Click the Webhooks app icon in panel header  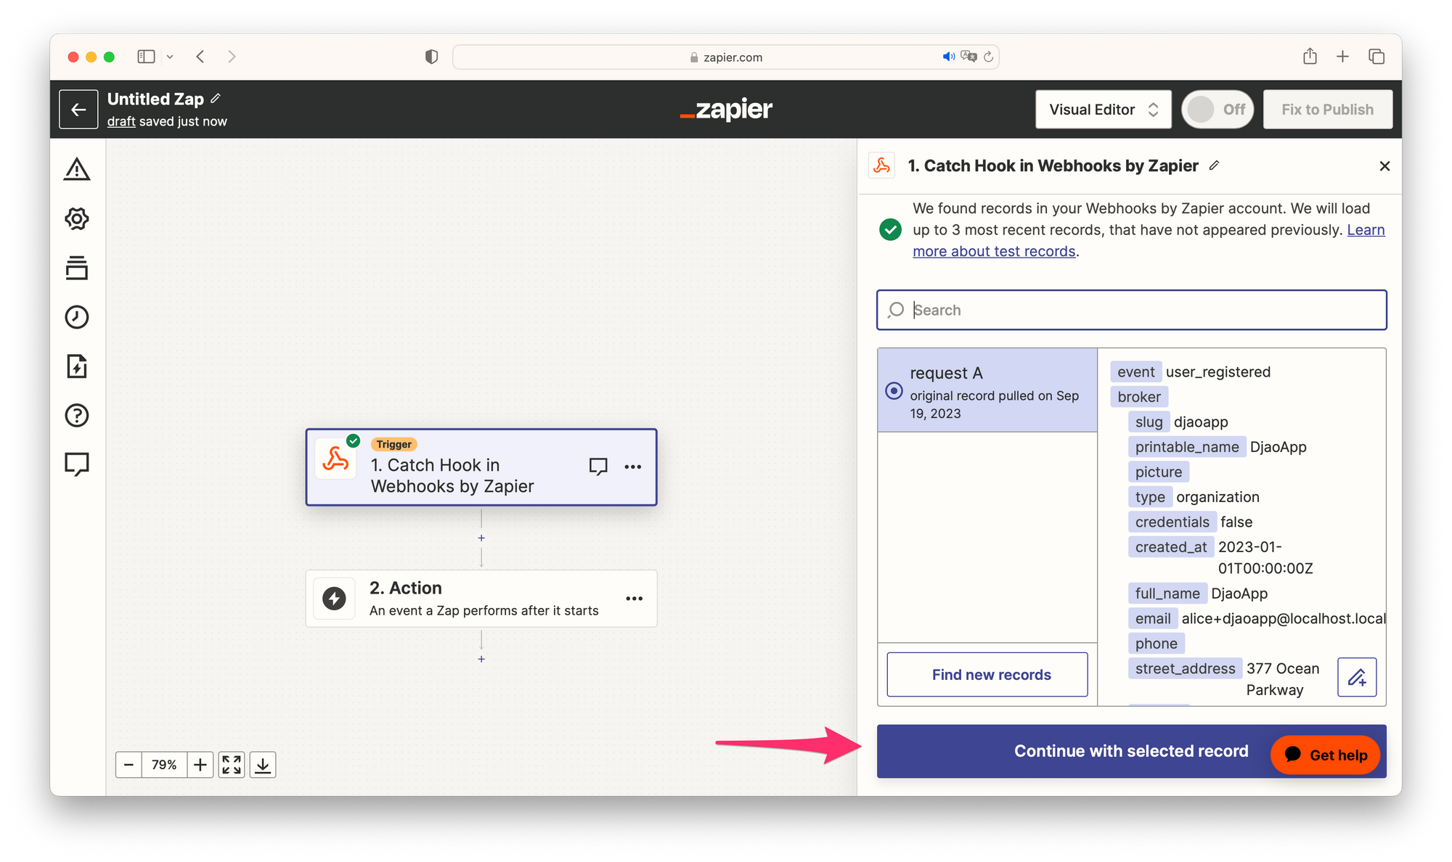click(882, 166)
